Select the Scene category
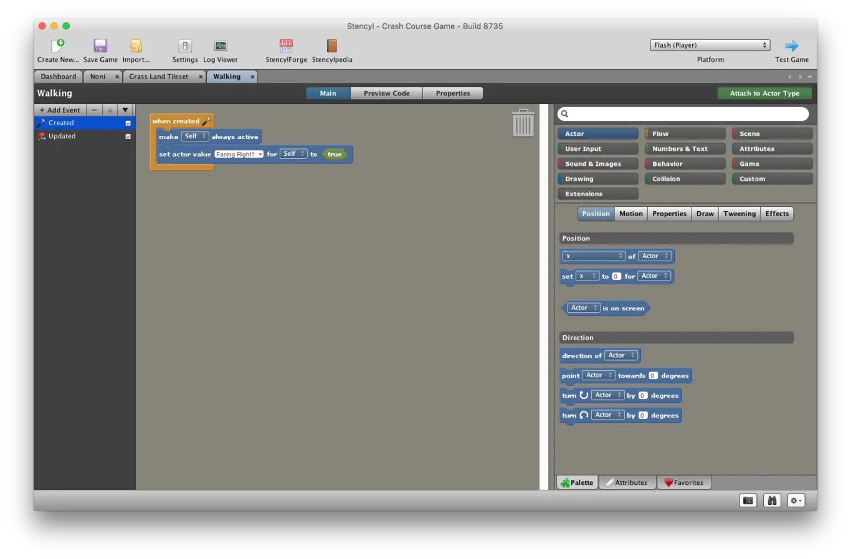This screenshot has height=559, width=851. 773,133
